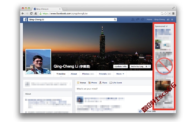
Task: Switch to the Timeline tab
Action: click(x=61, y=74)
